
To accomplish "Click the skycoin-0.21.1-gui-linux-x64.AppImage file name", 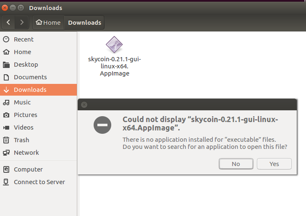I will (x=114, y=66).
